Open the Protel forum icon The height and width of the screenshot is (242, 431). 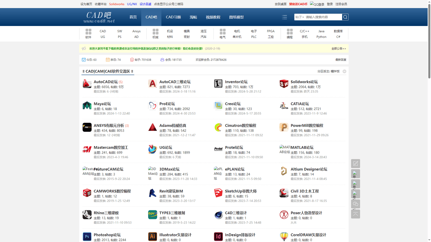tap(218, 149)
